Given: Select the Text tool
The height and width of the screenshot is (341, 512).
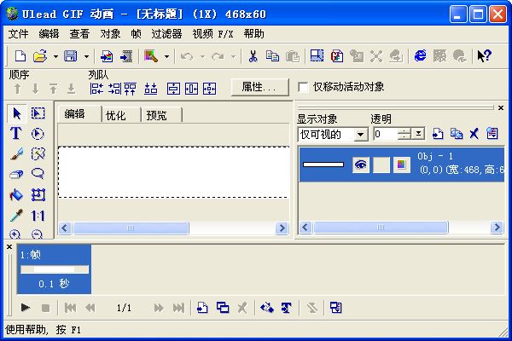Looking at the screenshot, I should click(15, 133).
